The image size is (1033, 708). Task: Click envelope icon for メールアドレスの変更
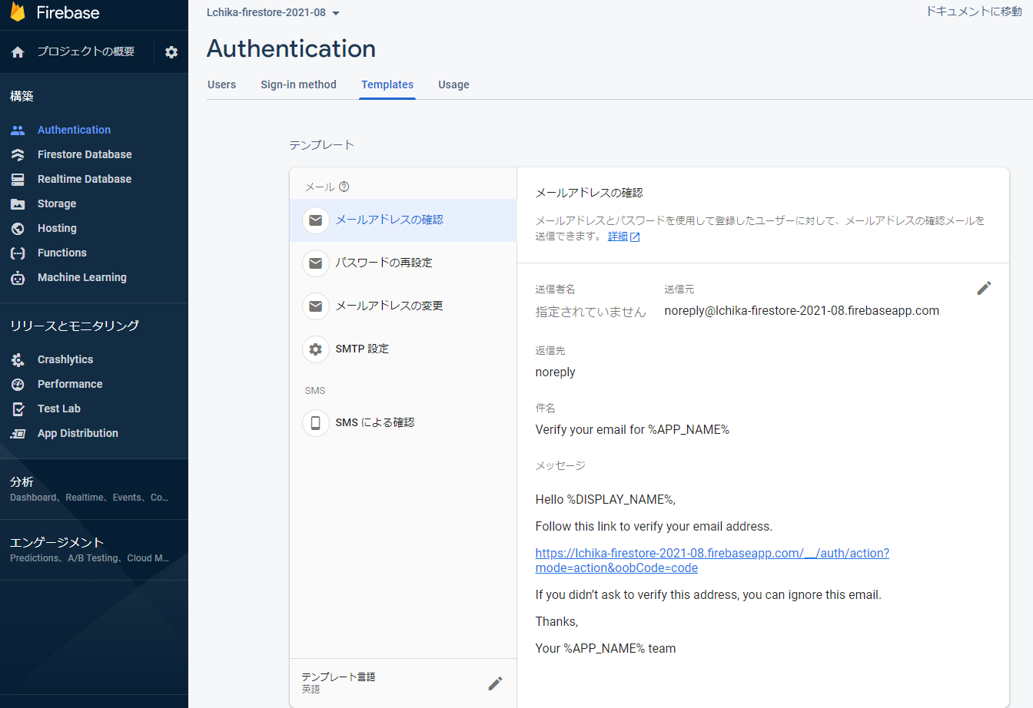(315, 306)
